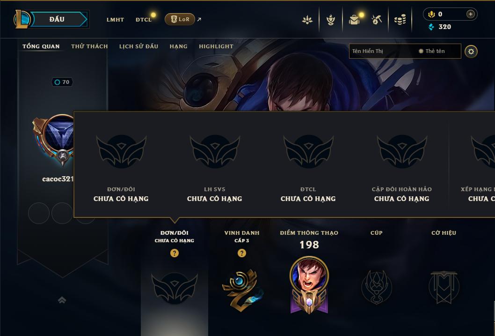Viewport: 495px width, 336px height.
Task: Click the ĐẤU play button
Action: click(x=57, y=19)
